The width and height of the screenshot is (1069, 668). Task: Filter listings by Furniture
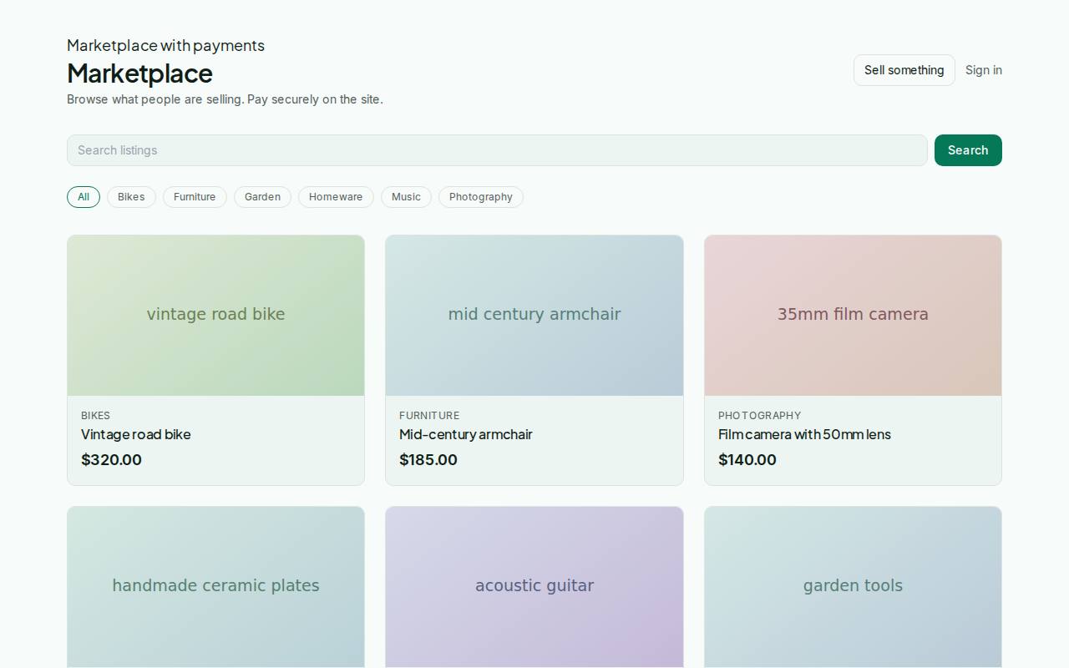[195, 197]
